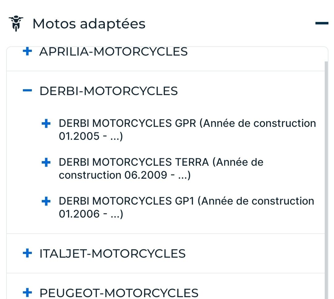Image resolution: width=334 pixels, height=299 pixels.
Task: Expand PEUGEOT-MOTORCYCLES with the plus icon
Action: coord(28,292)
